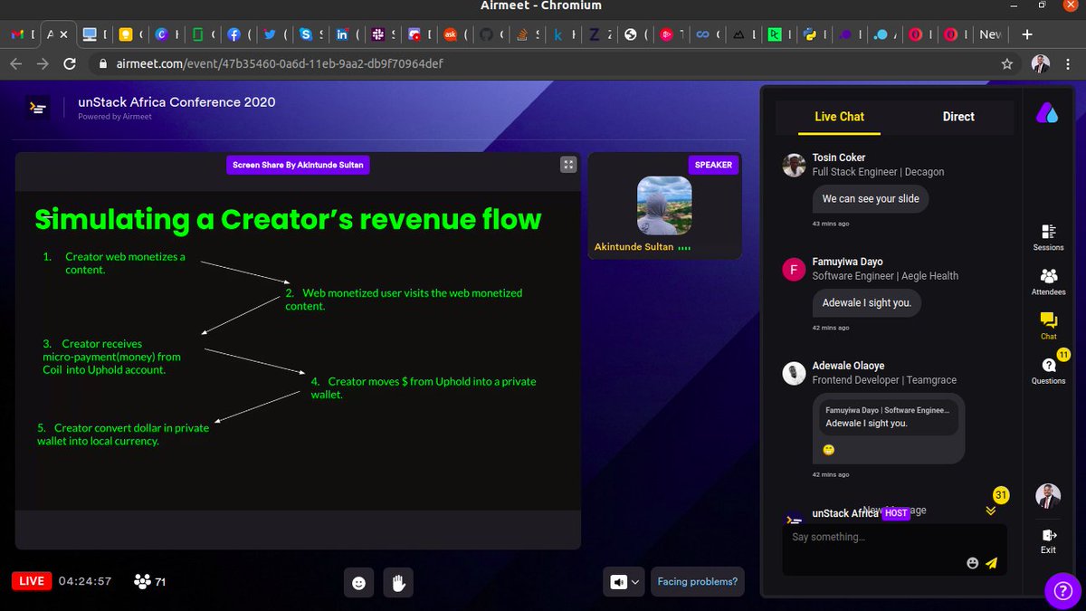Jump to 31 new messages arrow
The height and width of the screenshot is (611, 1086).
[x=991, y=511]
